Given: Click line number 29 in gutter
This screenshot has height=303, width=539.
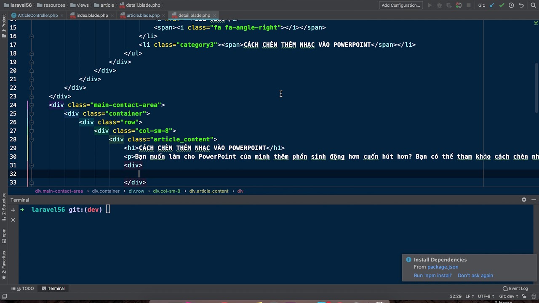Looking at the screenshot, I should click(x=13, y=148).
